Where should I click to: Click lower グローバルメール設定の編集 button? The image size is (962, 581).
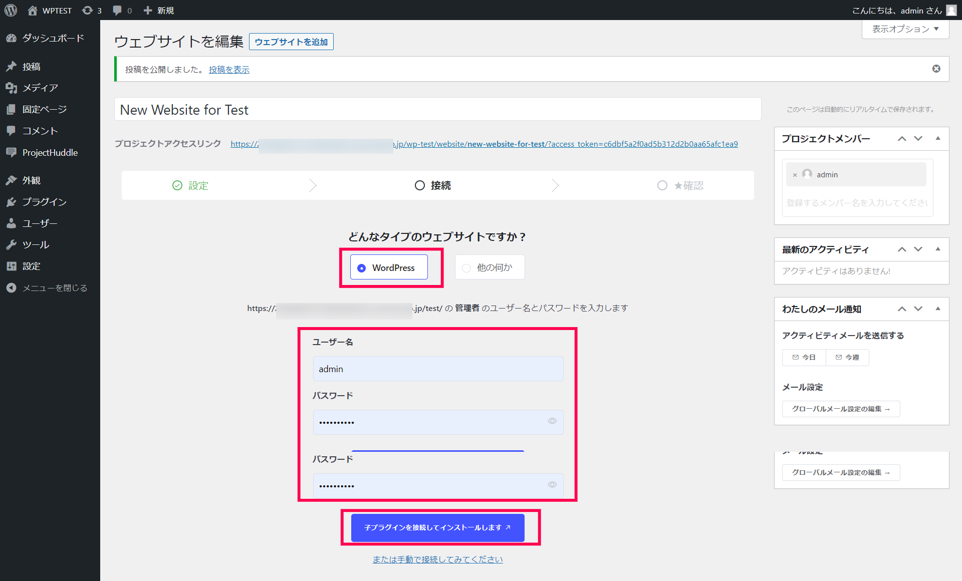pos(841,473)
